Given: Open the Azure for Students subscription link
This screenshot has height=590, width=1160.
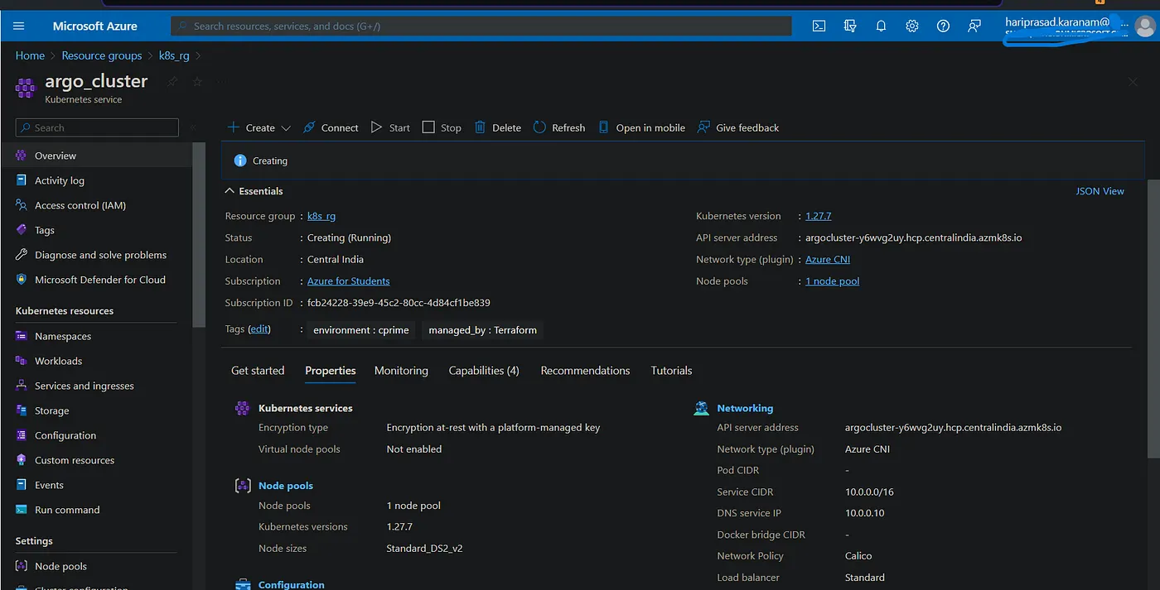Looking at the screenshot, I should pyautogui.click(x=348, y=281).
